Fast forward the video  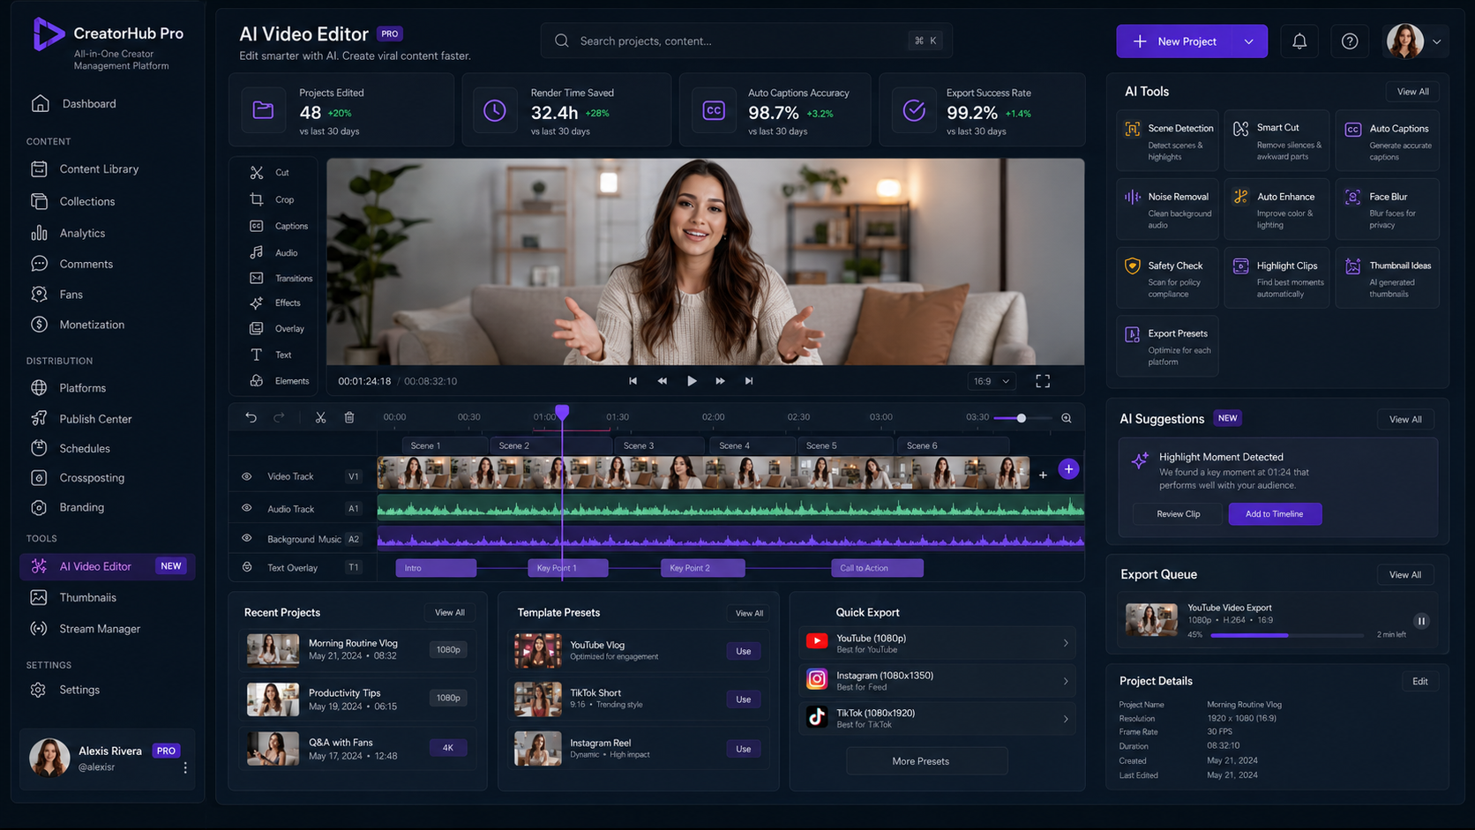click(x=720, y=381)
